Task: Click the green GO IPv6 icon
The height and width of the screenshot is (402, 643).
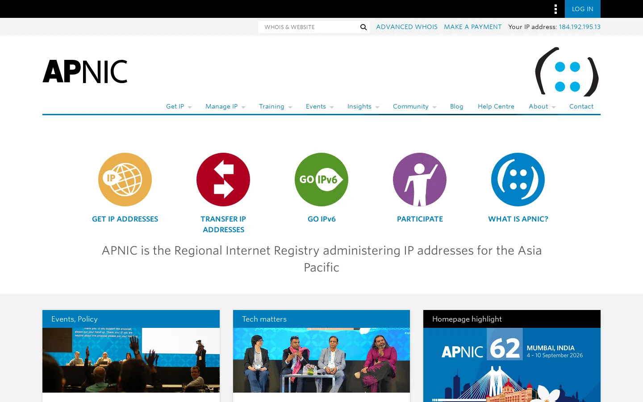Action: [321, 180]
